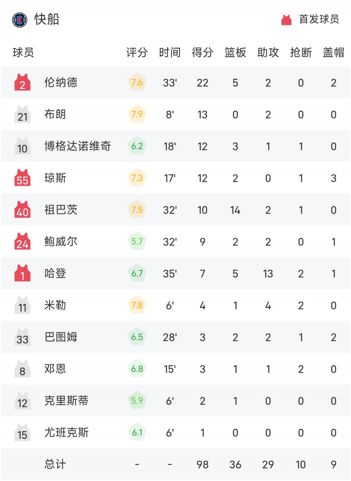The image size is (351, 481).
Task: Click the 评分 column header
Action: [x=137, y=52]
